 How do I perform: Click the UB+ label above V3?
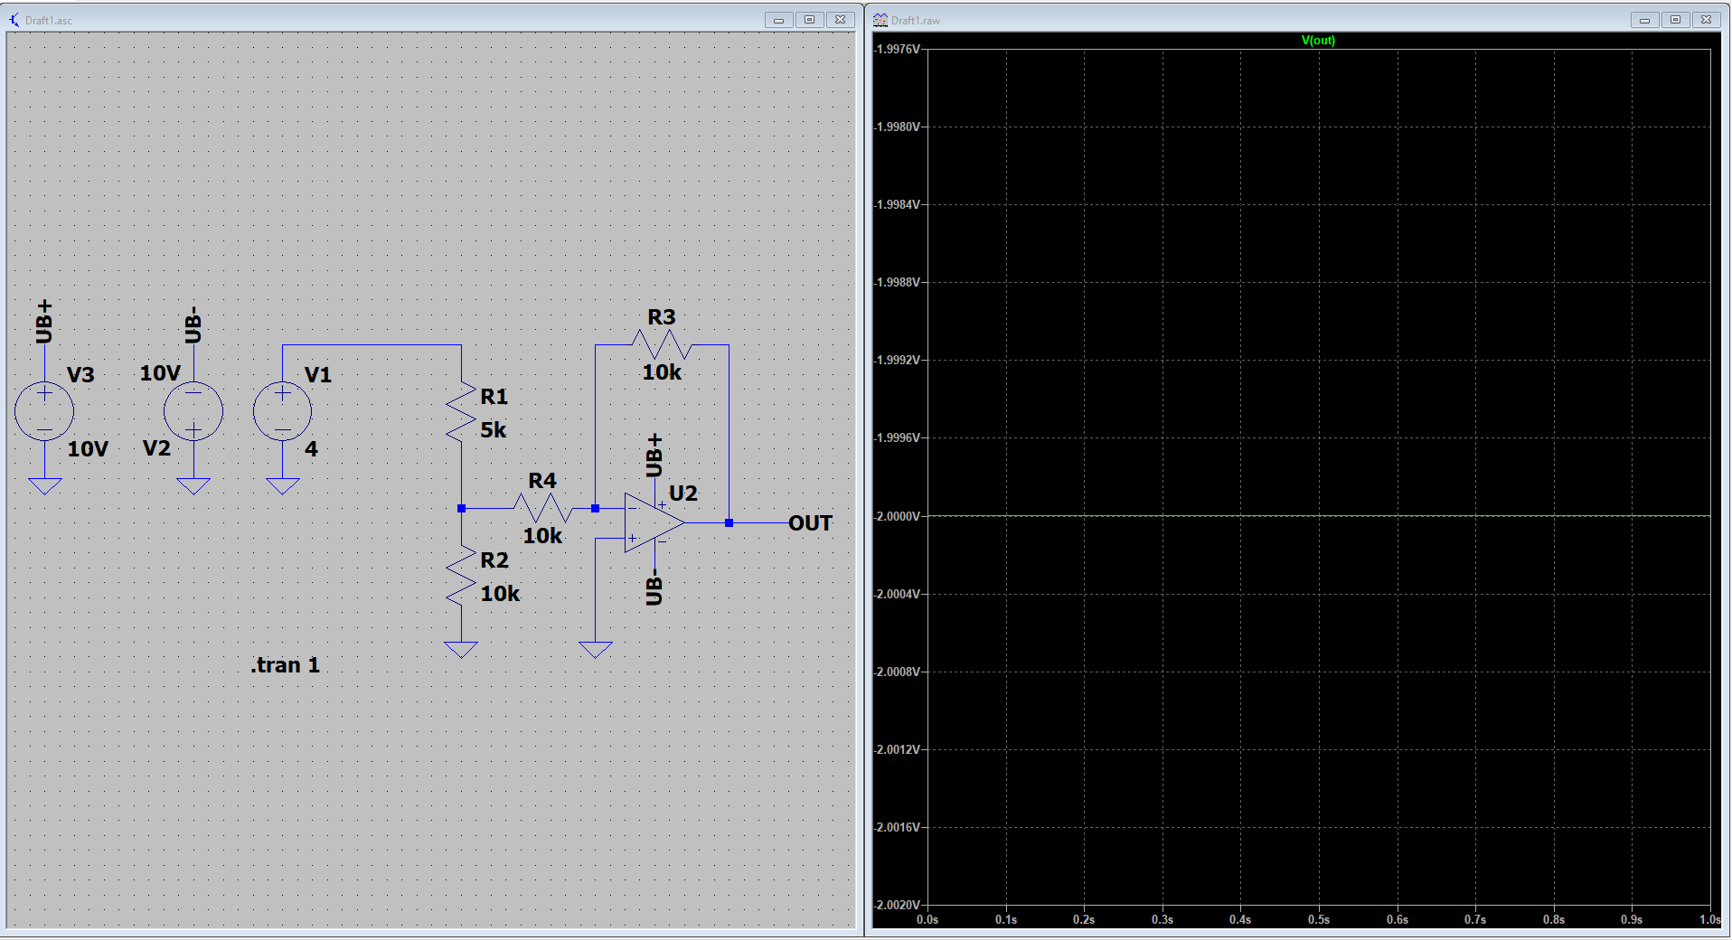click(x=44, y=322)
